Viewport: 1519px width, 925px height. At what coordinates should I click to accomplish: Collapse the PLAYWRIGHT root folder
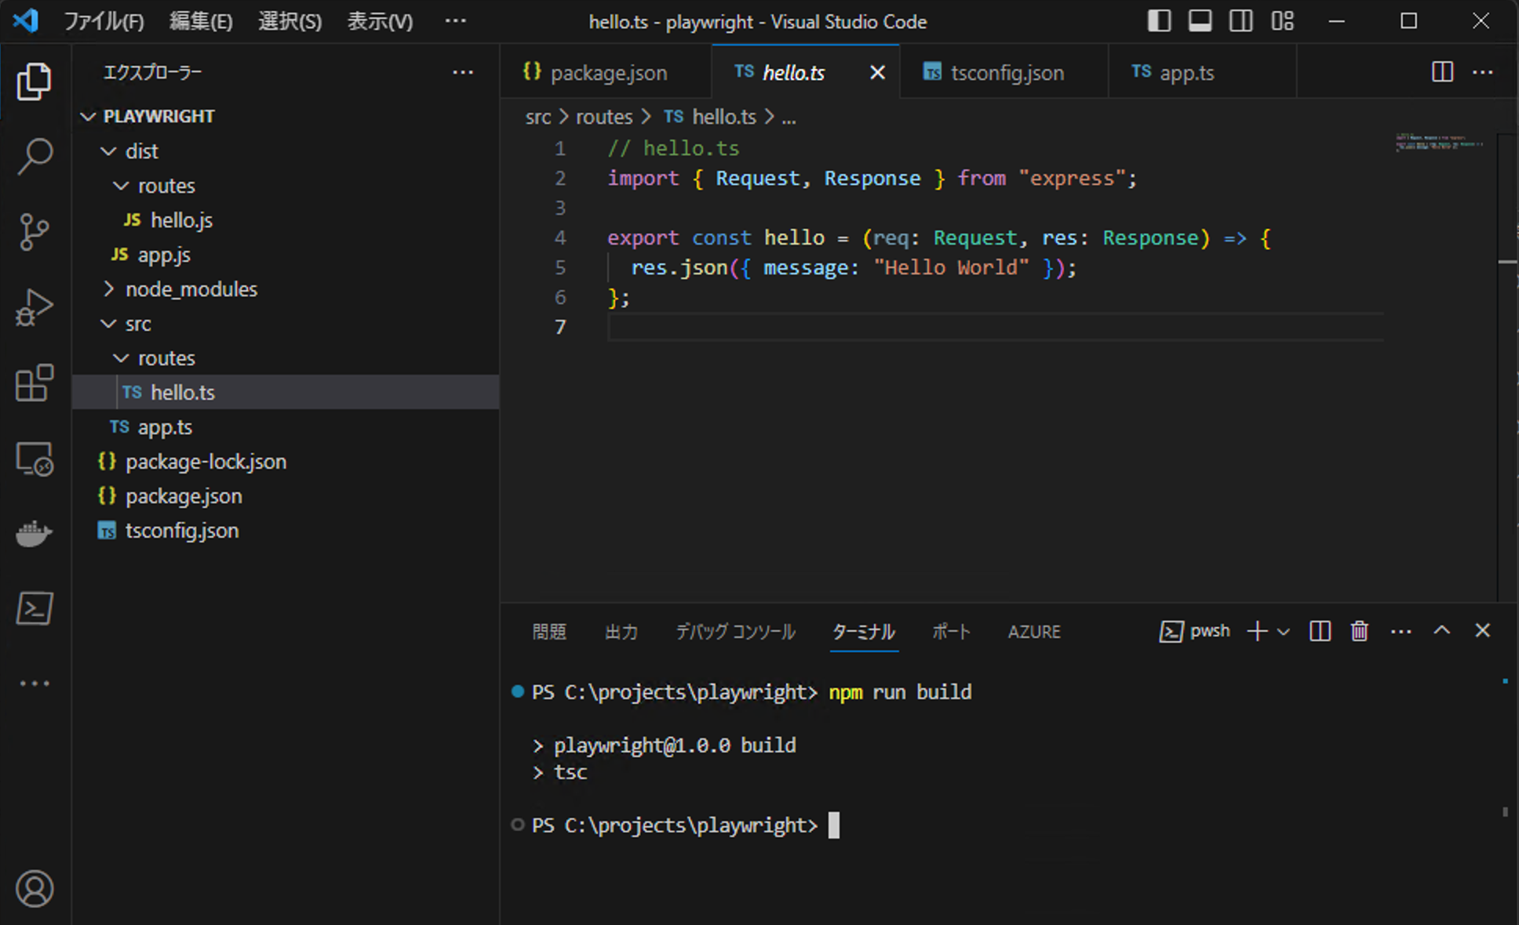click(286, 116)
